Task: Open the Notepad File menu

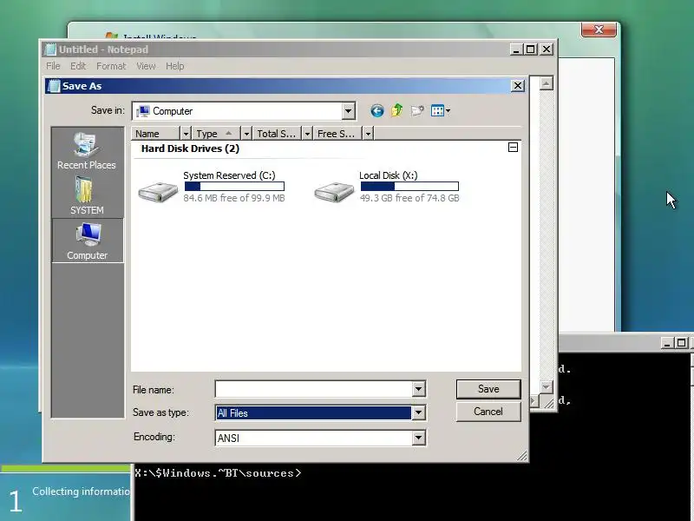Action: click(x=53, y=66)
